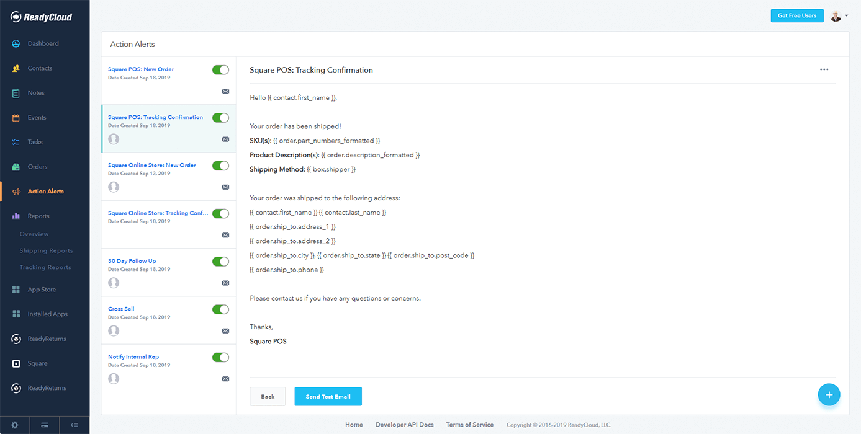Select Square Online Store: Tracking Conf alert
This screenshot has width=861, height=434.
coord(158,213)
